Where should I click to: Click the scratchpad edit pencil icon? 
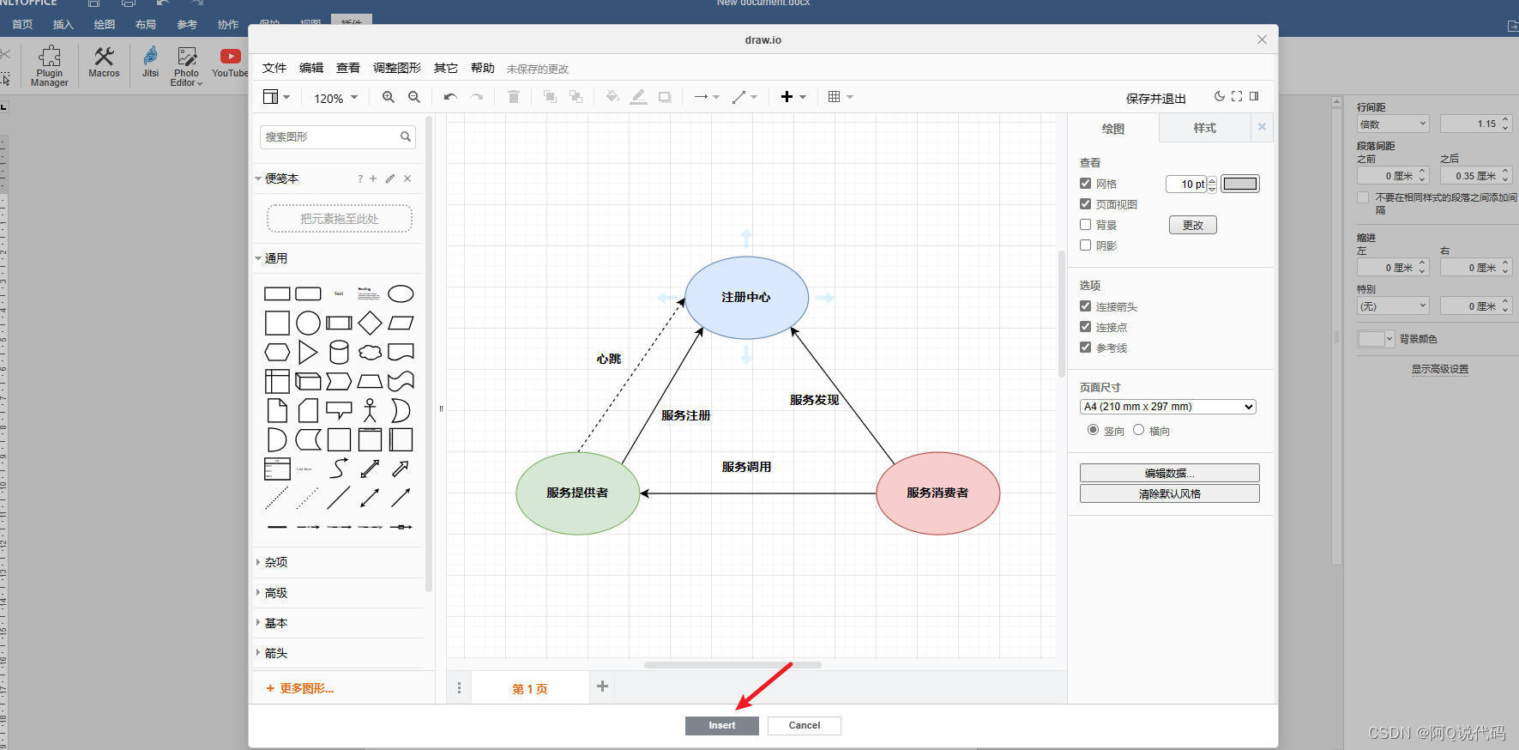pyautogui.click(x=390, y=178)
